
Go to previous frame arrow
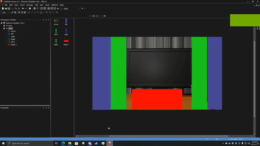pos(82,8)
